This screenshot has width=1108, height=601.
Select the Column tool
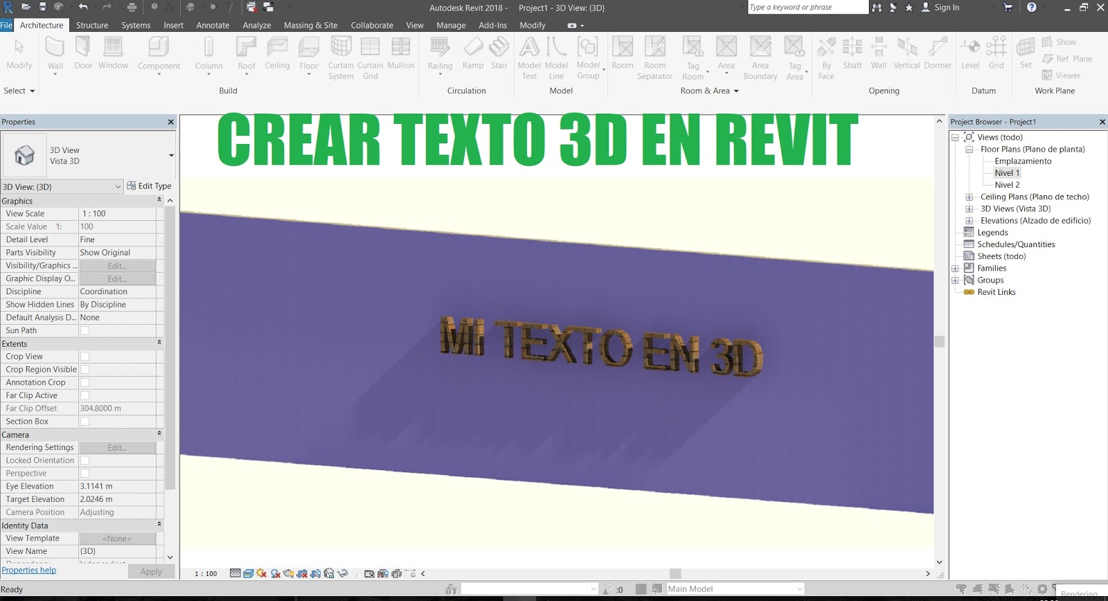click(x=208, y=54)
